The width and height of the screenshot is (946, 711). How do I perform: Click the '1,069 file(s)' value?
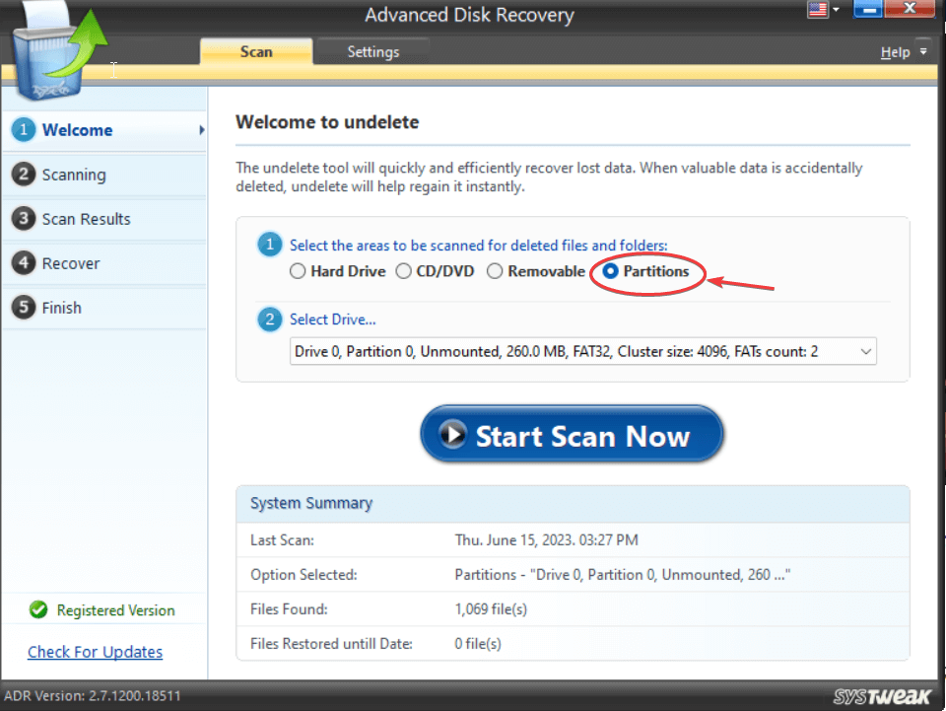(491, 609)
